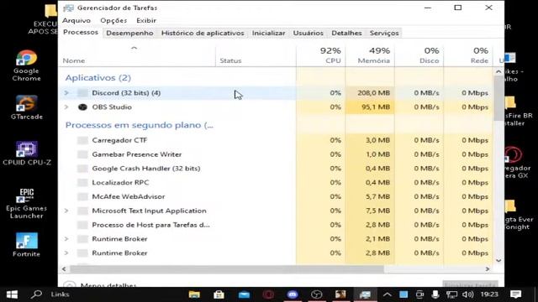
Task: Click the taskbar search magnifier icon
Action: (x=36, y=294)
